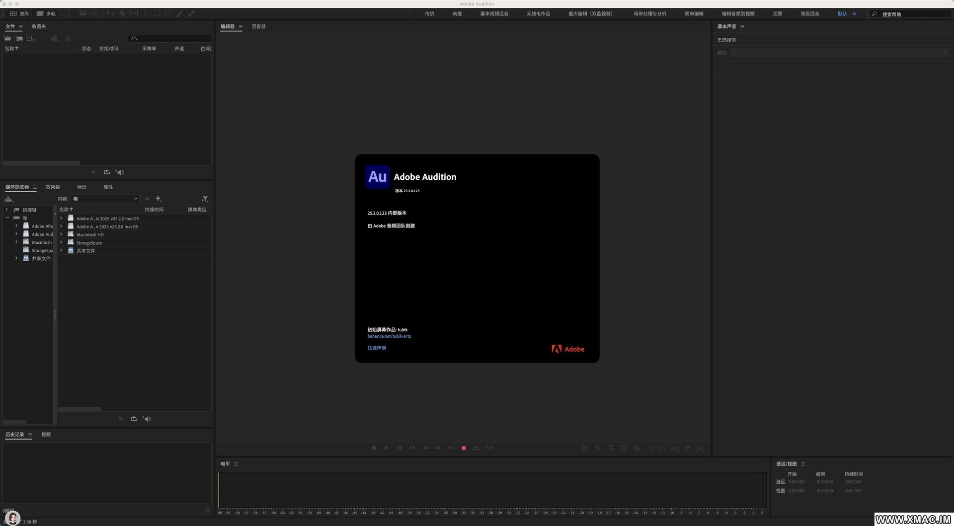Open the 法律声明 link in splash
The height and width of the screenshot is (526, 954).
tap(377, 348)
